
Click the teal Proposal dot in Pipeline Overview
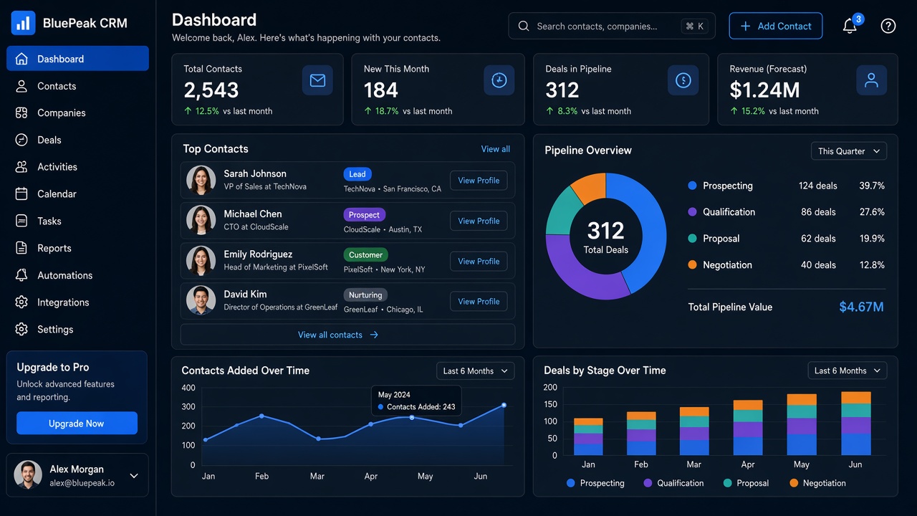[x=692, y=239]
